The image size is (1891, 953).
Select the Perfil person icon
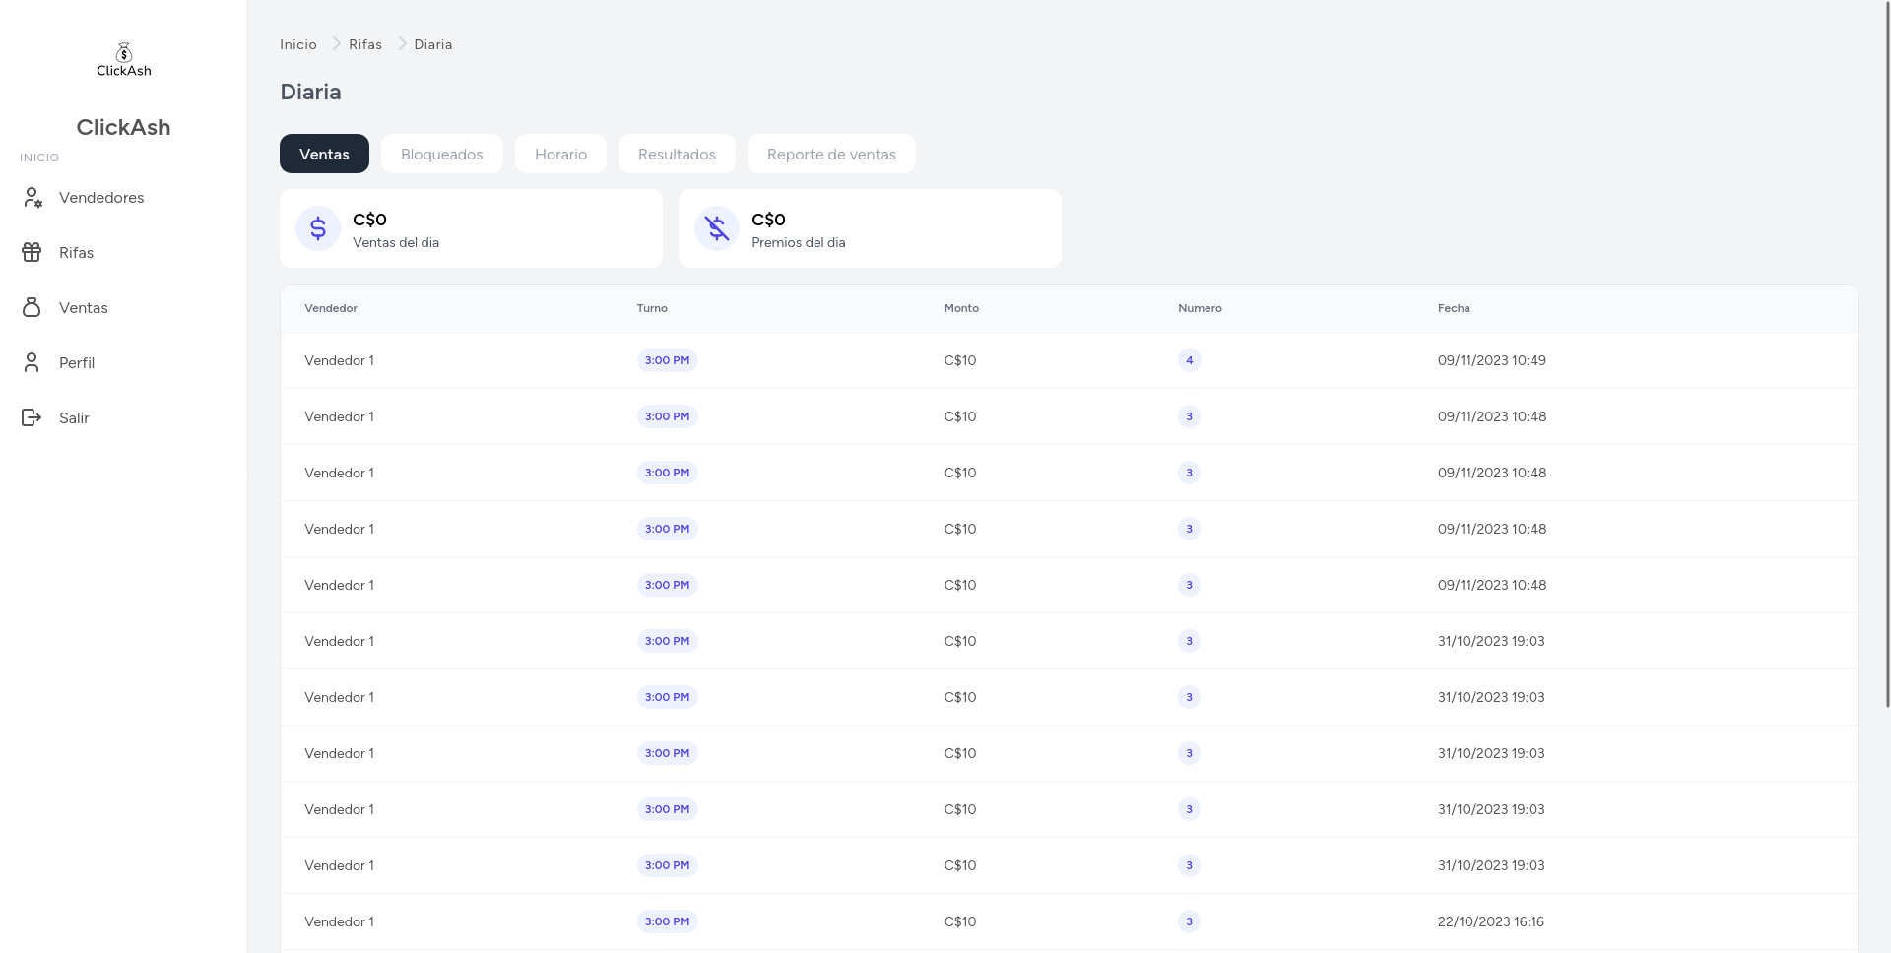[x=32, y=363]
